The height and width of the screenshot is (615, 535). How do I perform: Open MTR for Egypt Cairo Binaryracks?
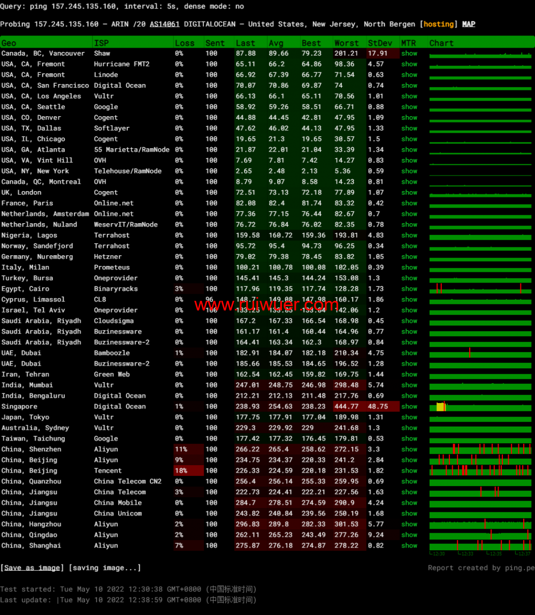point(409,289)
